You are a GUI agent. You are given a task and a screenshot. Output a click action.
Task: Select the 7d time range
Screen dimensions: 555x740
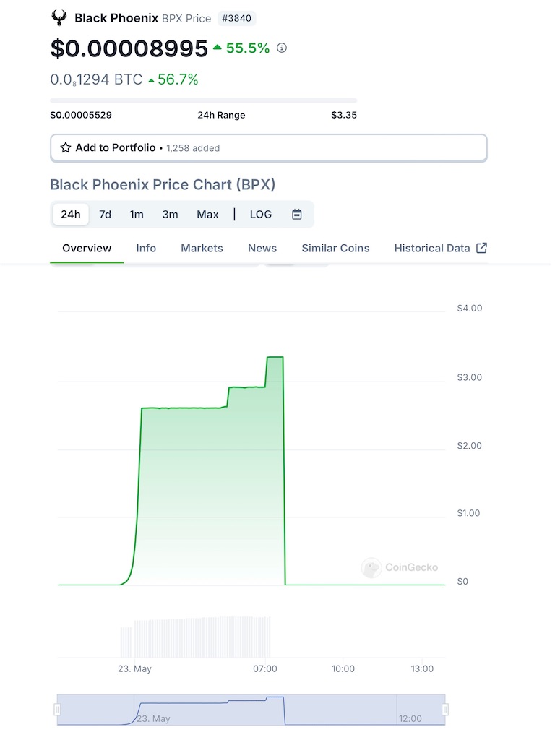[x=106, y=215]
